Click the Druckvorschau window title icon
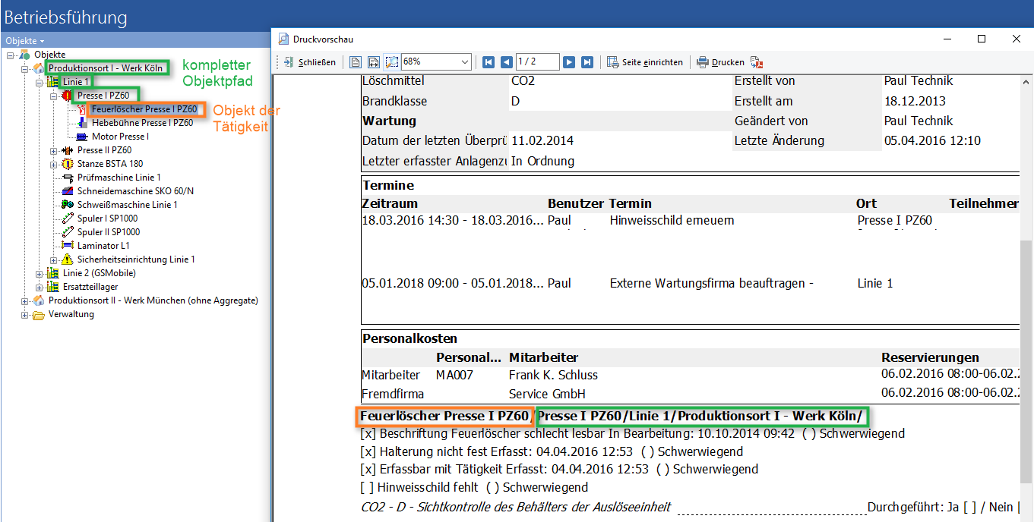 click(283, 39)
